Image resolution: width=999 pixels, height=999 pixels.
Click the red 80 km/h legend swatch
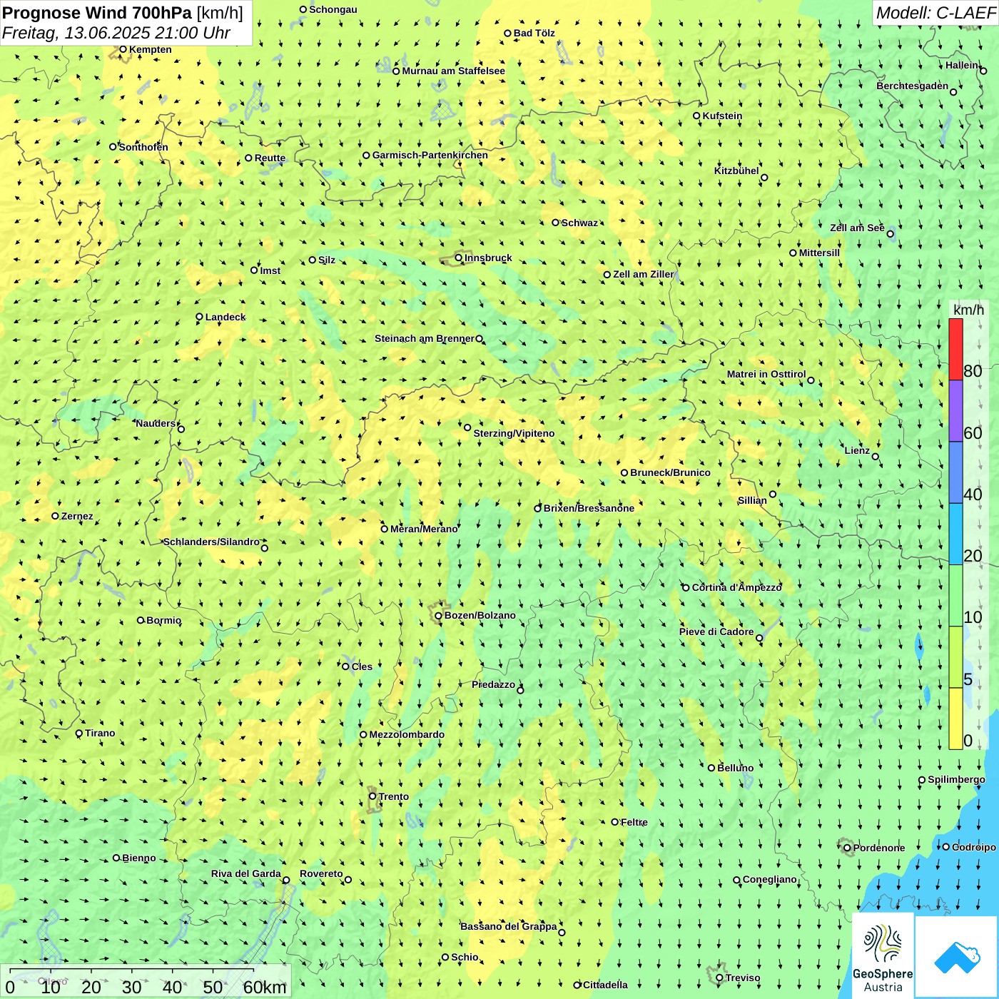[x=955, y=349]
